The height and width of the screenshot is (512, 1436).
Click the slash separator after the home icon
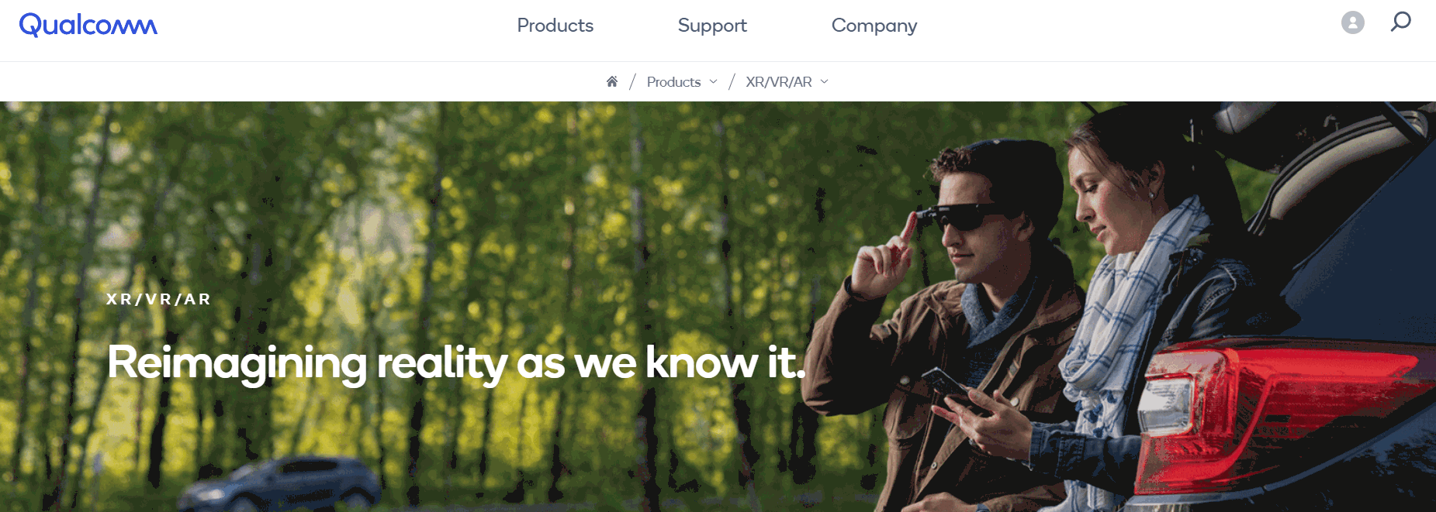tap(632, 81)
